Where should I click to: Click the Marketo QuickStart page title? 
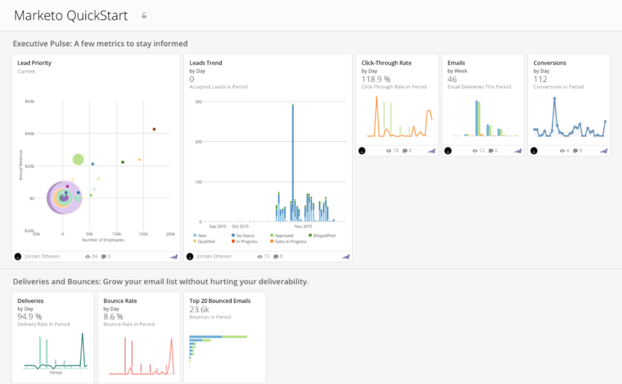(x=71, y=16)
